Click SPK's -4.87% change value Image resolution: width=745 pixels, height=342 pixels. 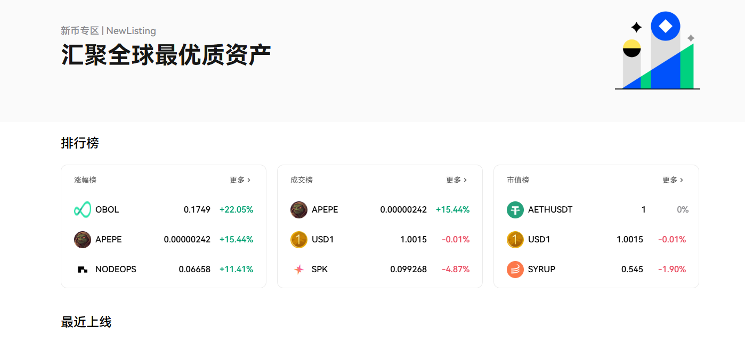(x=456, y=270)
